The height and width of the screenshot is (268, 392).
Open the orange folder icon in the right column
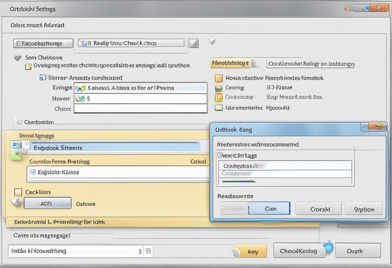(219, 78)
